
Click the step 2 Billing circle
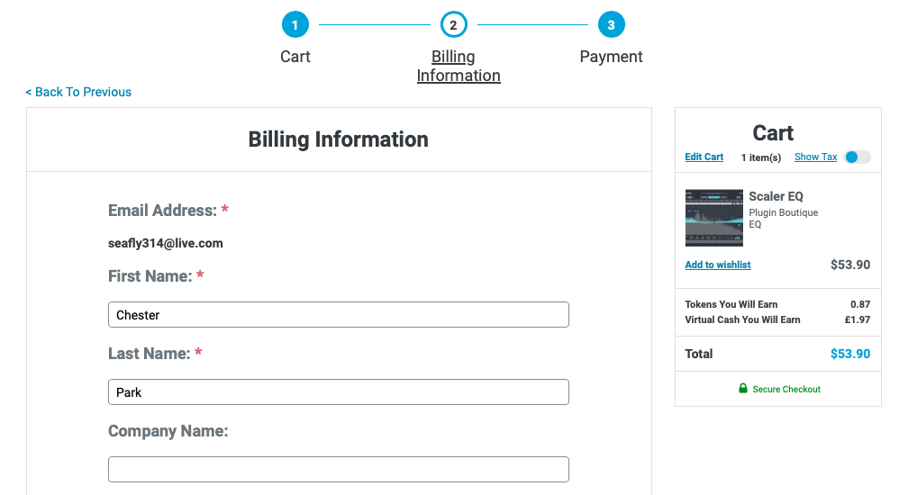tap(453, 24)
